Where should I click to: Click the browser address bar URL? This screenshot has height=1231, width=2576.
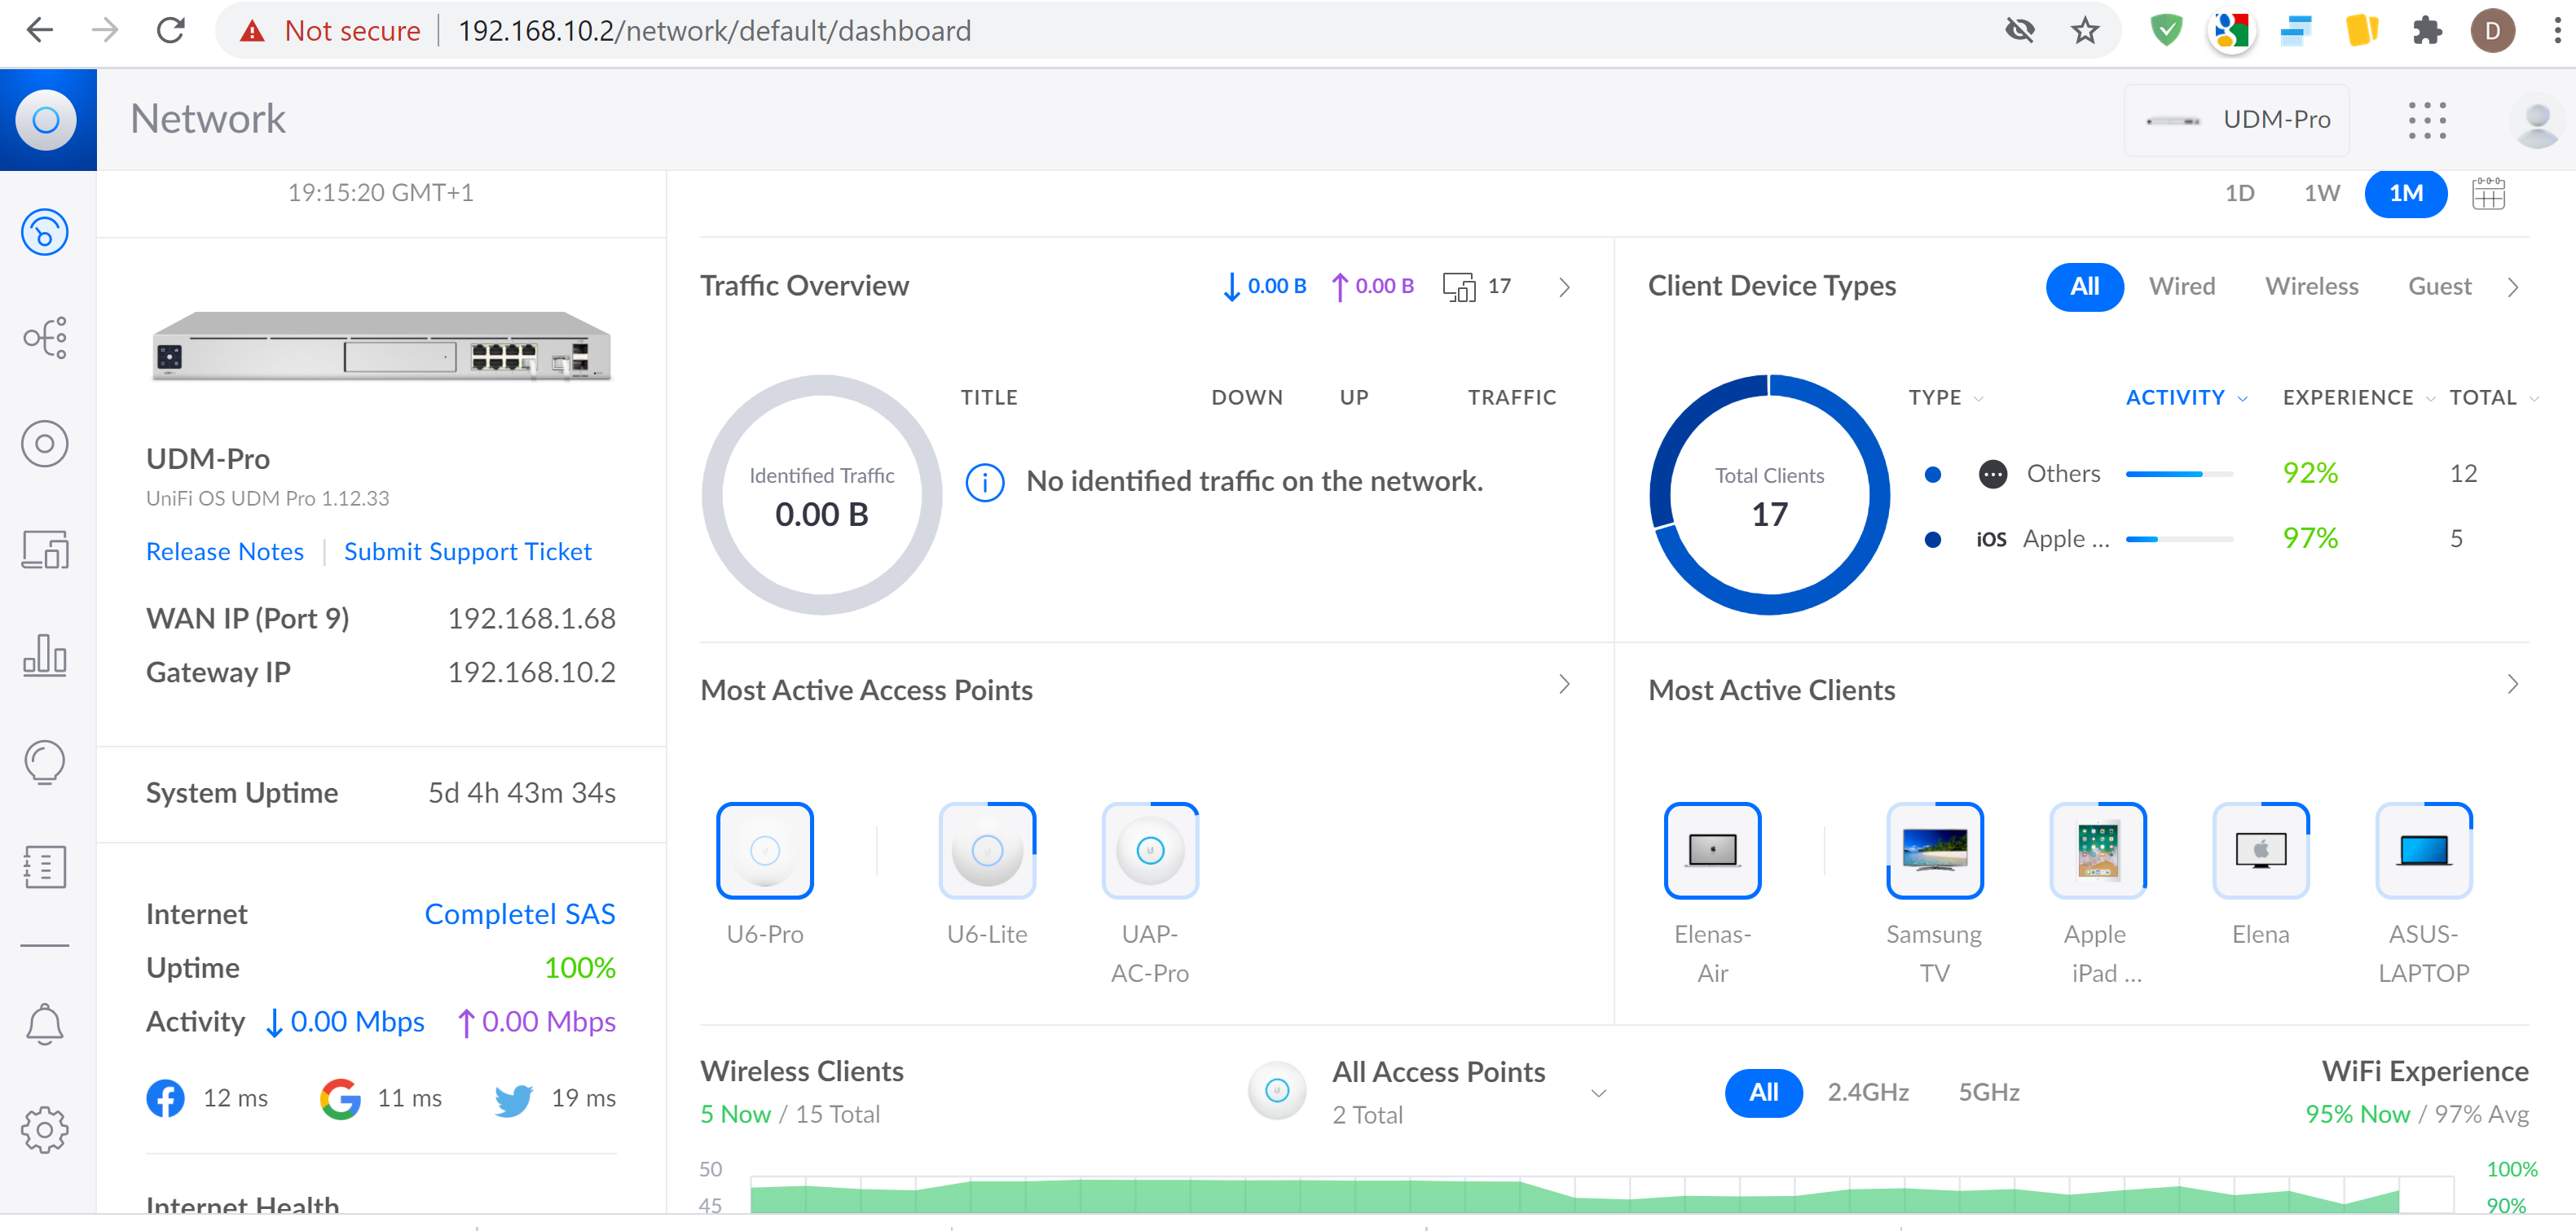click(714, 31)
